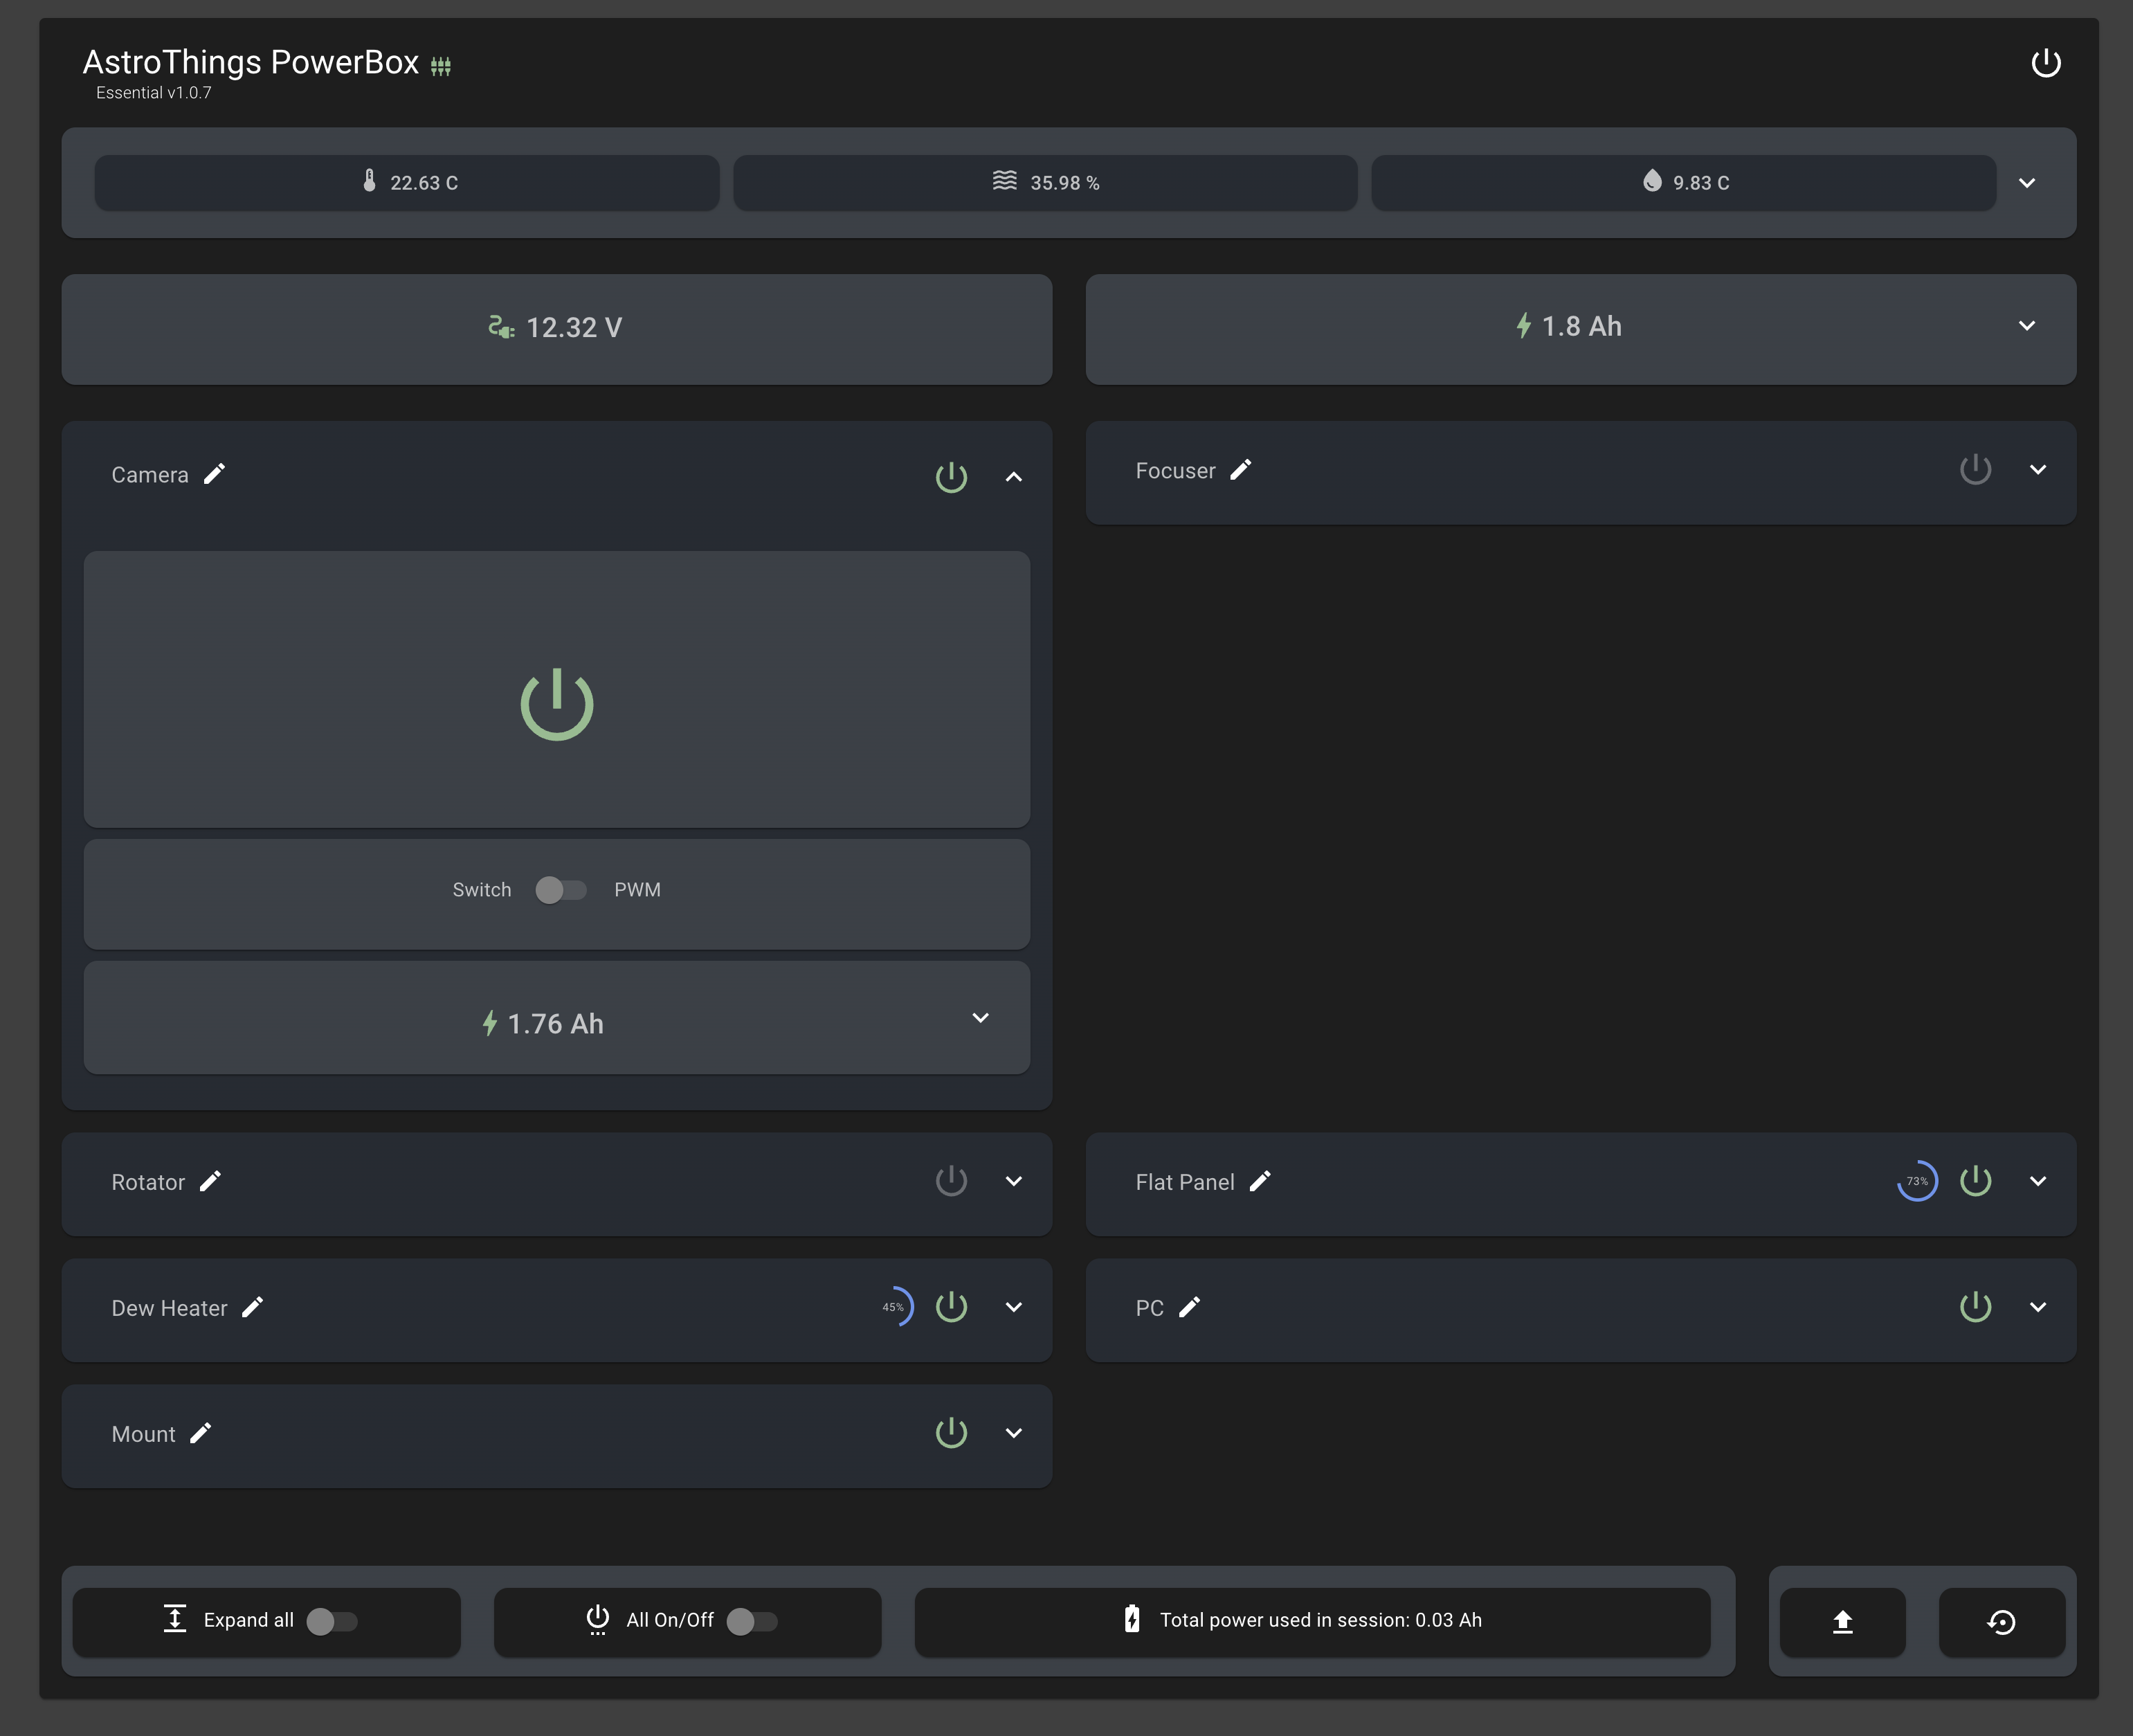Image resolution: width=2133 pixels, height=1736 pixels.
Task: Expand the PC panel
Action: click(x=2037, y=1307)
